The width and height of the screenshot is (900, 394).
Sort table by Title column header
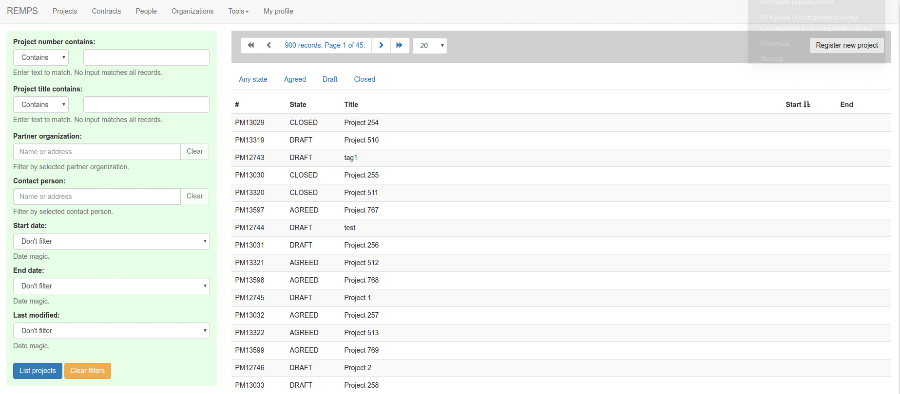tap(351, 105)
